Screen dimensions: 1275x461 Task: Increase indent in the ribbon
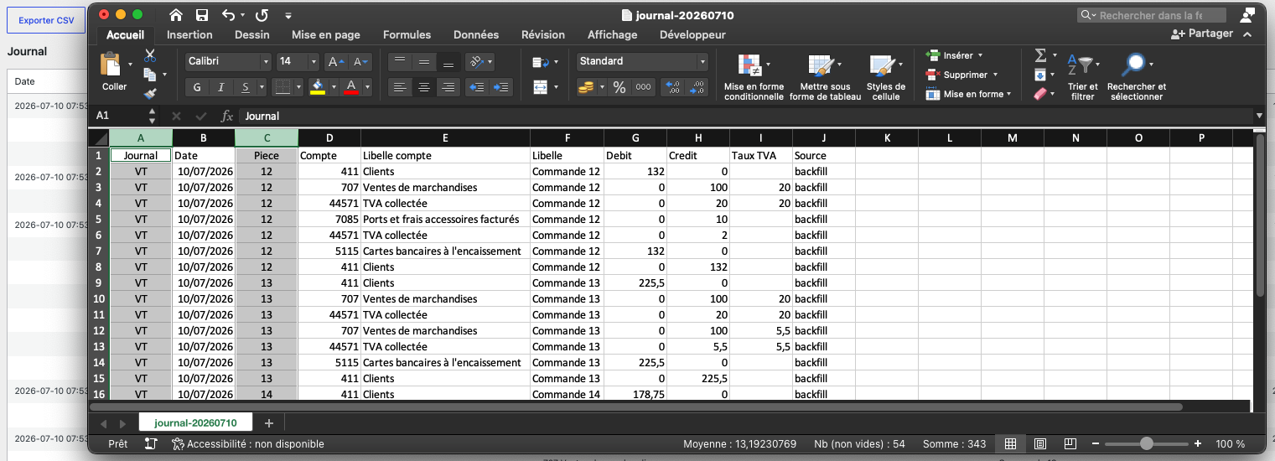pyautogui.click(x=501, y=87)
